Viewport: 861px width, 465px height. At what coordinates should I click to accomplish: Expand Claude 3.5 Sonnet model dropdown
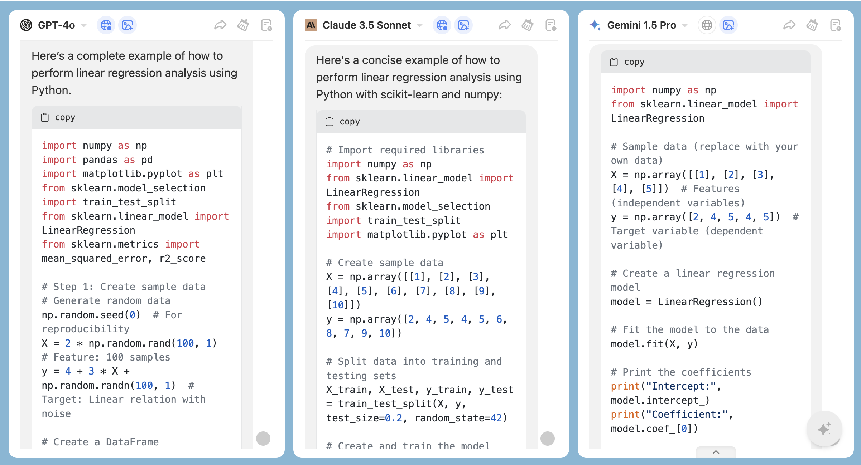point(420,25)
